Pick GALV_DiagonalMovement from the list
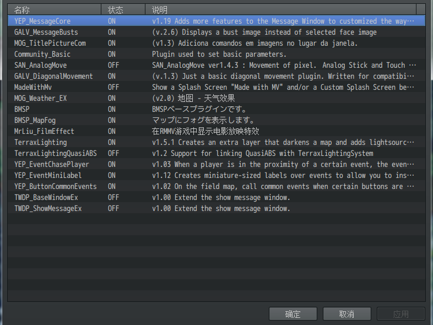Screen dimensions: 433x325 click(x=53, y=76)
